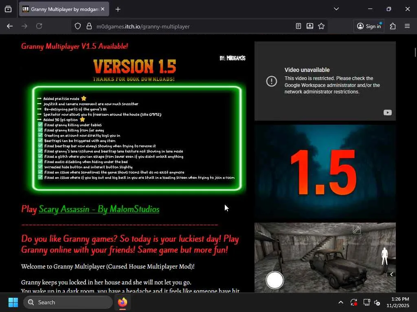Image resolution: width=417 pixels, height=312 pixels.
Task: Open Scary Assassin - By MalomStudios link
Action: [99, 209]
